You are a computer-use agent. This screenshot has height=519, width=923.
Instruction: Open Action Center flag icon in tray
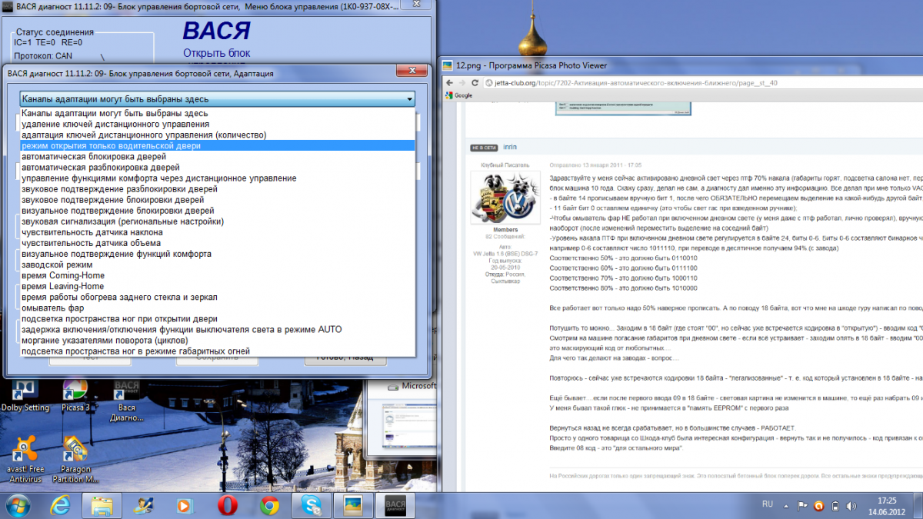pyautogui.click(x=802, y=506)
